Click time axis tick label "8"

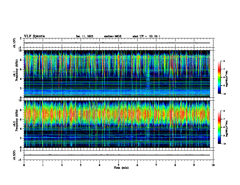175,165
